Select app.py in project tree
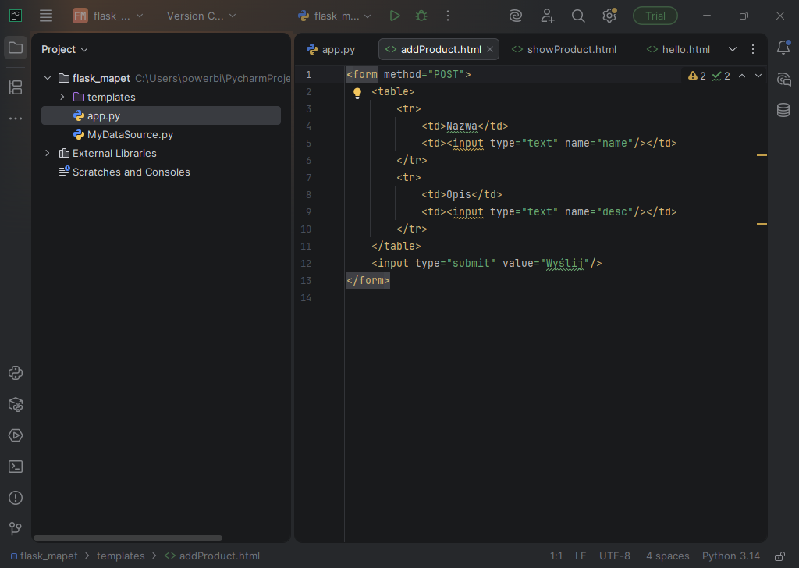 click(161, 115)
